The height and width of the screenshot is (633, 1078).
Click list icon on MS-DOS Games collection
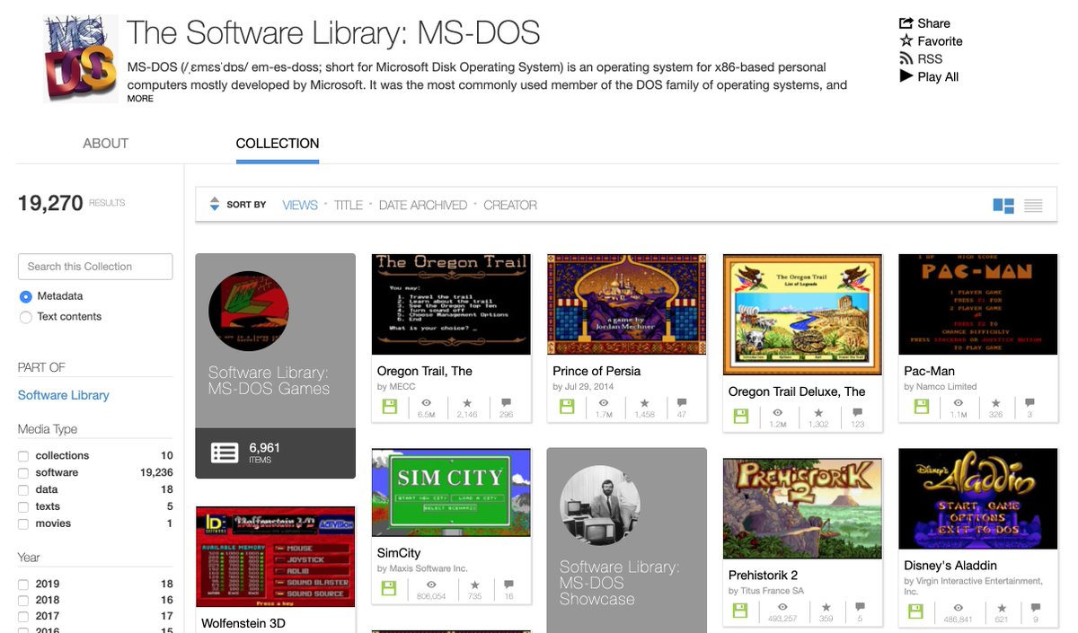[x=225, y=453]
